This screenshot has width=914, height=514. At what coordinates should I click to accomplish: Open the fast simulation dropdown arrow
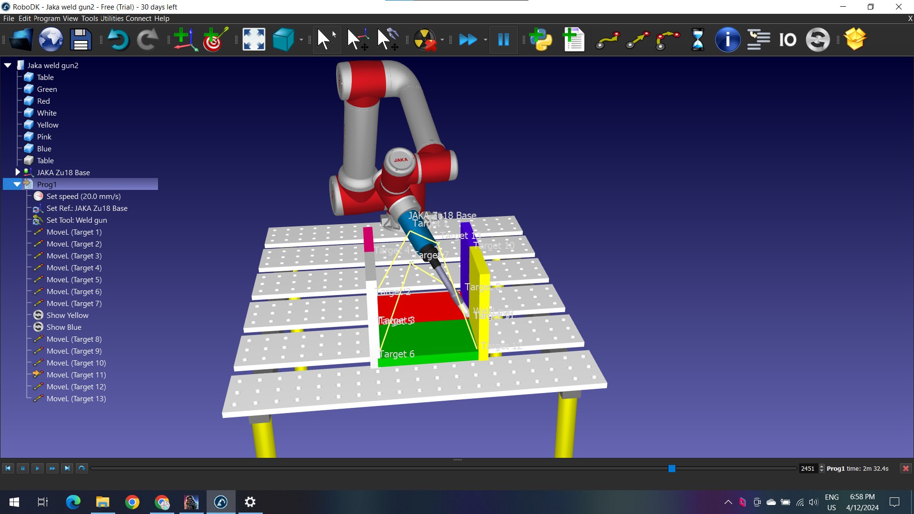pos(485,40)
